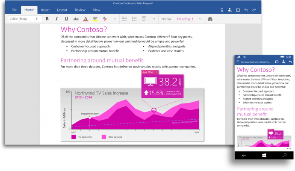The image size is (295, 171).
Task: Click the Find binoculars icon
Action: click(210, 19)
